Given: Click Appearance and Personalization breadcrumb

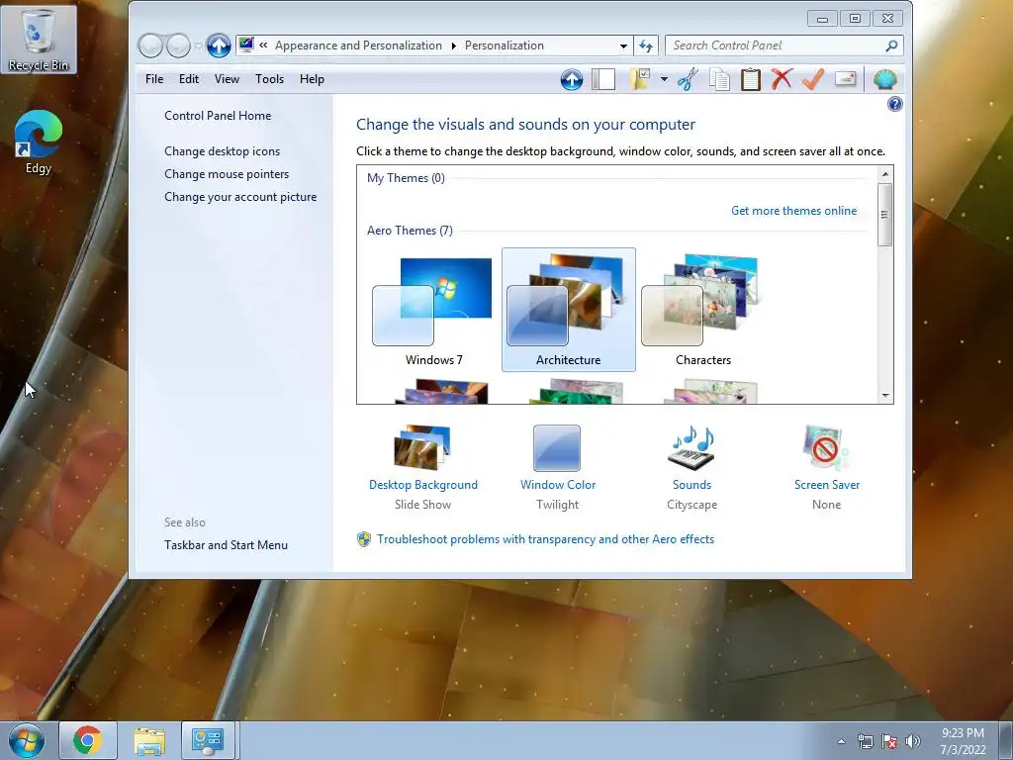Looking at the screenshot, I should click(x=358, y=46).
